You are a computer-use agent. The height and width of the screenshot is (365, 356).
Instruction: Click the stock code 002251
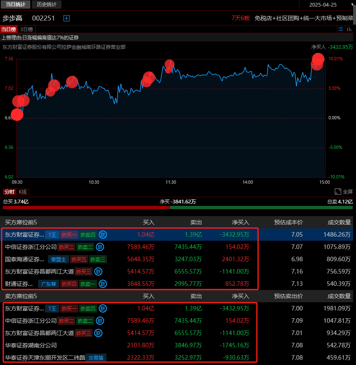pos(43,18)
